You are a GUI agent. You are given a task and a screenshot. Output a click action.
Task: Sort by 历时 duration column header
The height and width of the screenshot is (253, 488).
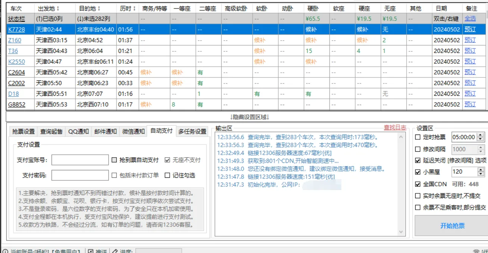coord(128,8)
